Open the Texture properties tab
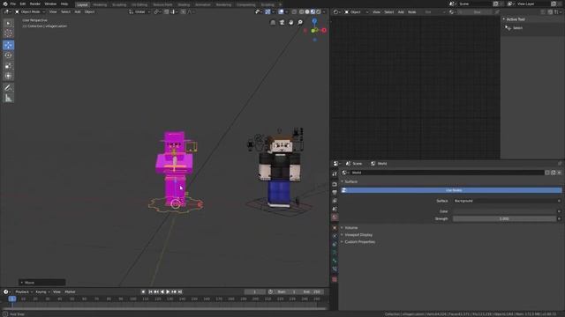This screenshot has width=565, height=317. 335,279
